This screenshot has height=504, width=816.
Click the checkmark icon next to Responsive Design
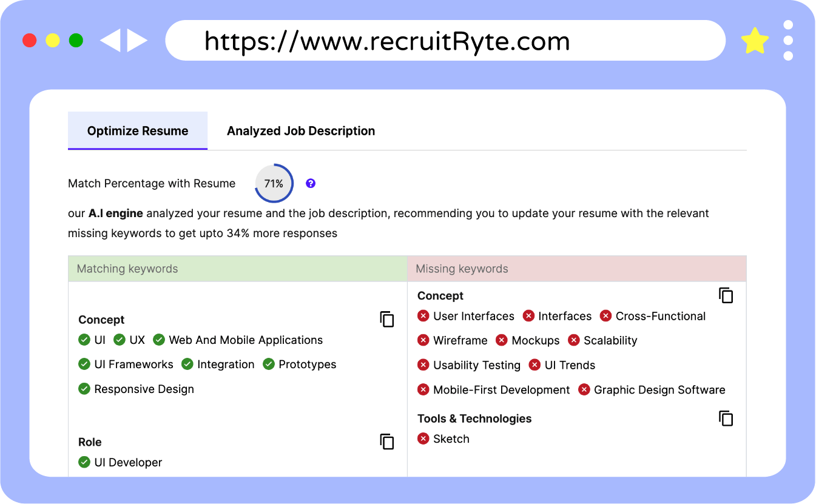pos(84,389)
